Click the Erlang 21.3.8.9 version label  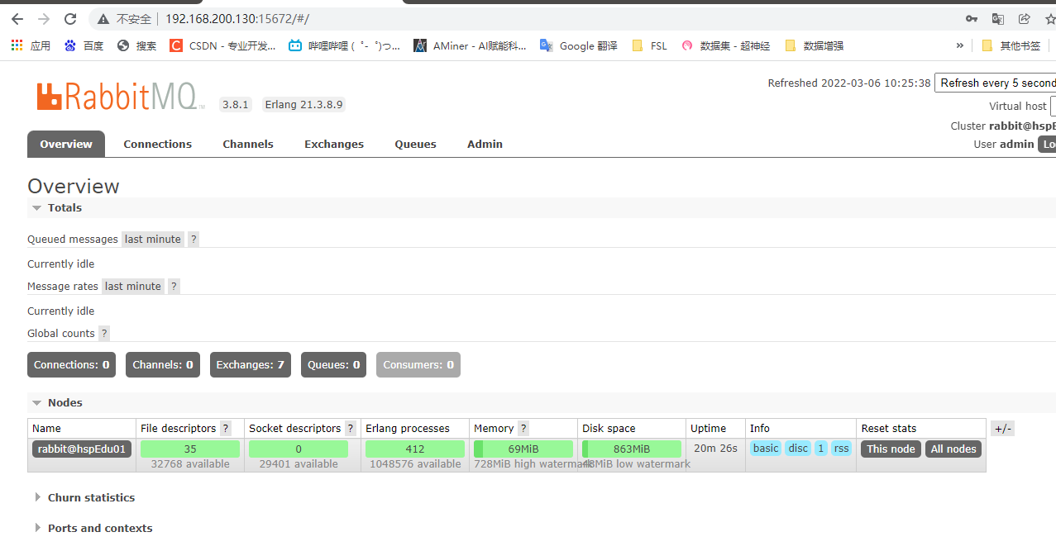[303, 104]
